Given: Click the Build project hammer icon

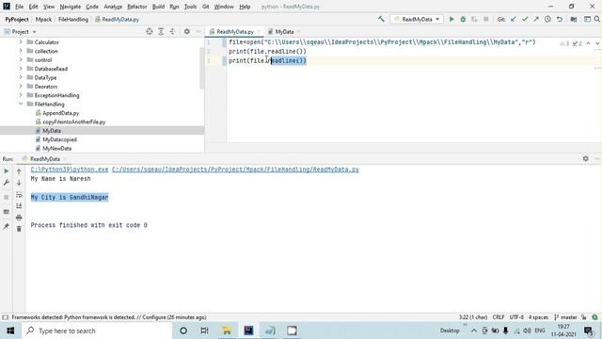Looking at the screenshot, I should (381, 19).
